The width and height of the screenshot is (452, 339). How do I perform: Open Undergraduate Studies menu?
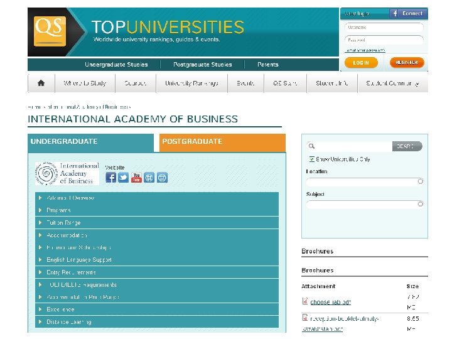(x=116, y=64)
